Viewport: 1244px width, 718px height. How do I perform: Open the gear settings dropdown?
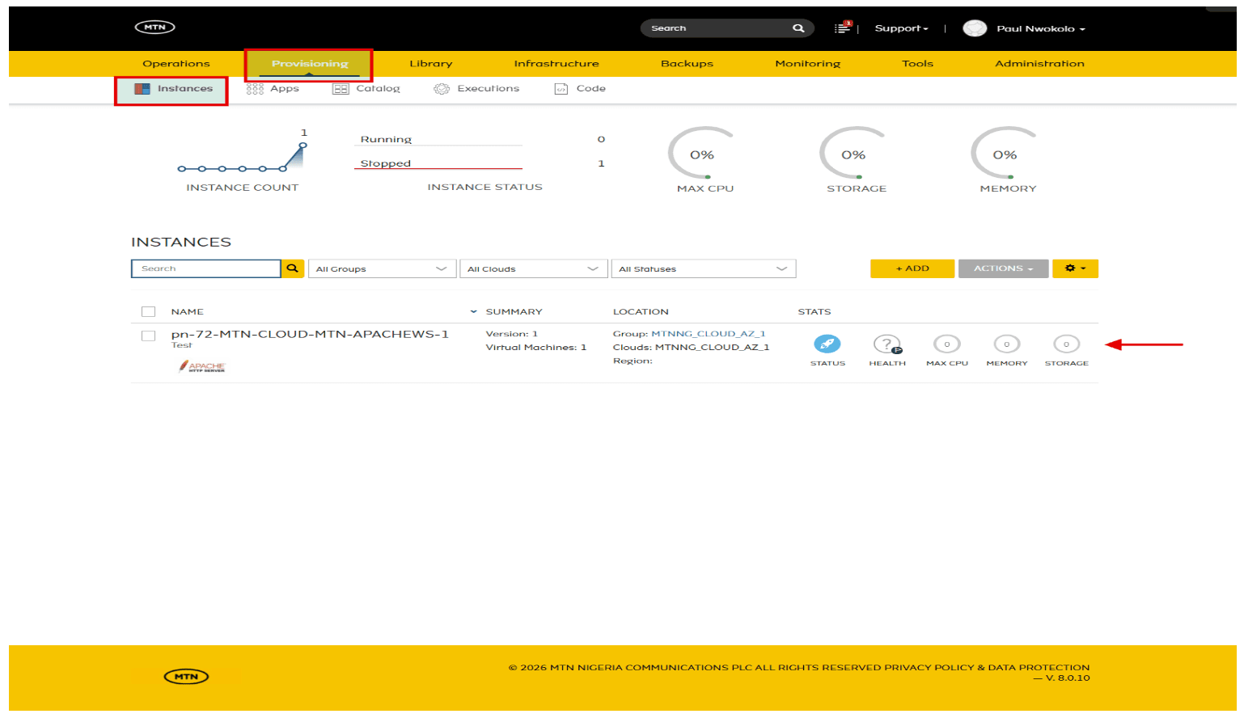pos(1075,268)
